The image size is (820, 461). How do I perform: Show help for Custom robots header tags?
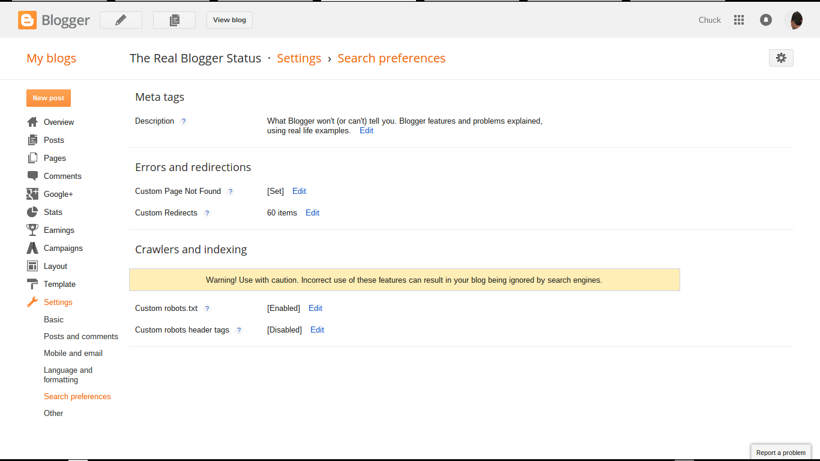(x=239, y=330)
